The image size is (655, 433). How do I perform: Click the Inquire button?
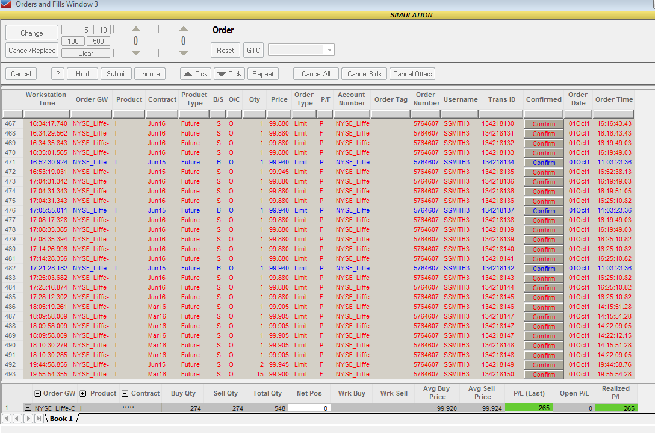150,74
